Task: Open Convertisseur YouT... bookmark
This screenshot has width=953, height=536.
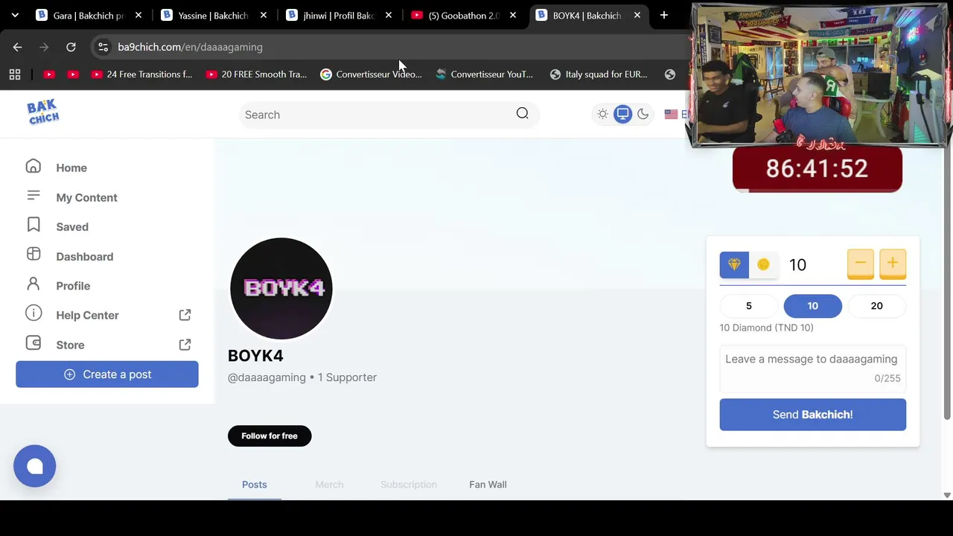Action: pos(485,74)
